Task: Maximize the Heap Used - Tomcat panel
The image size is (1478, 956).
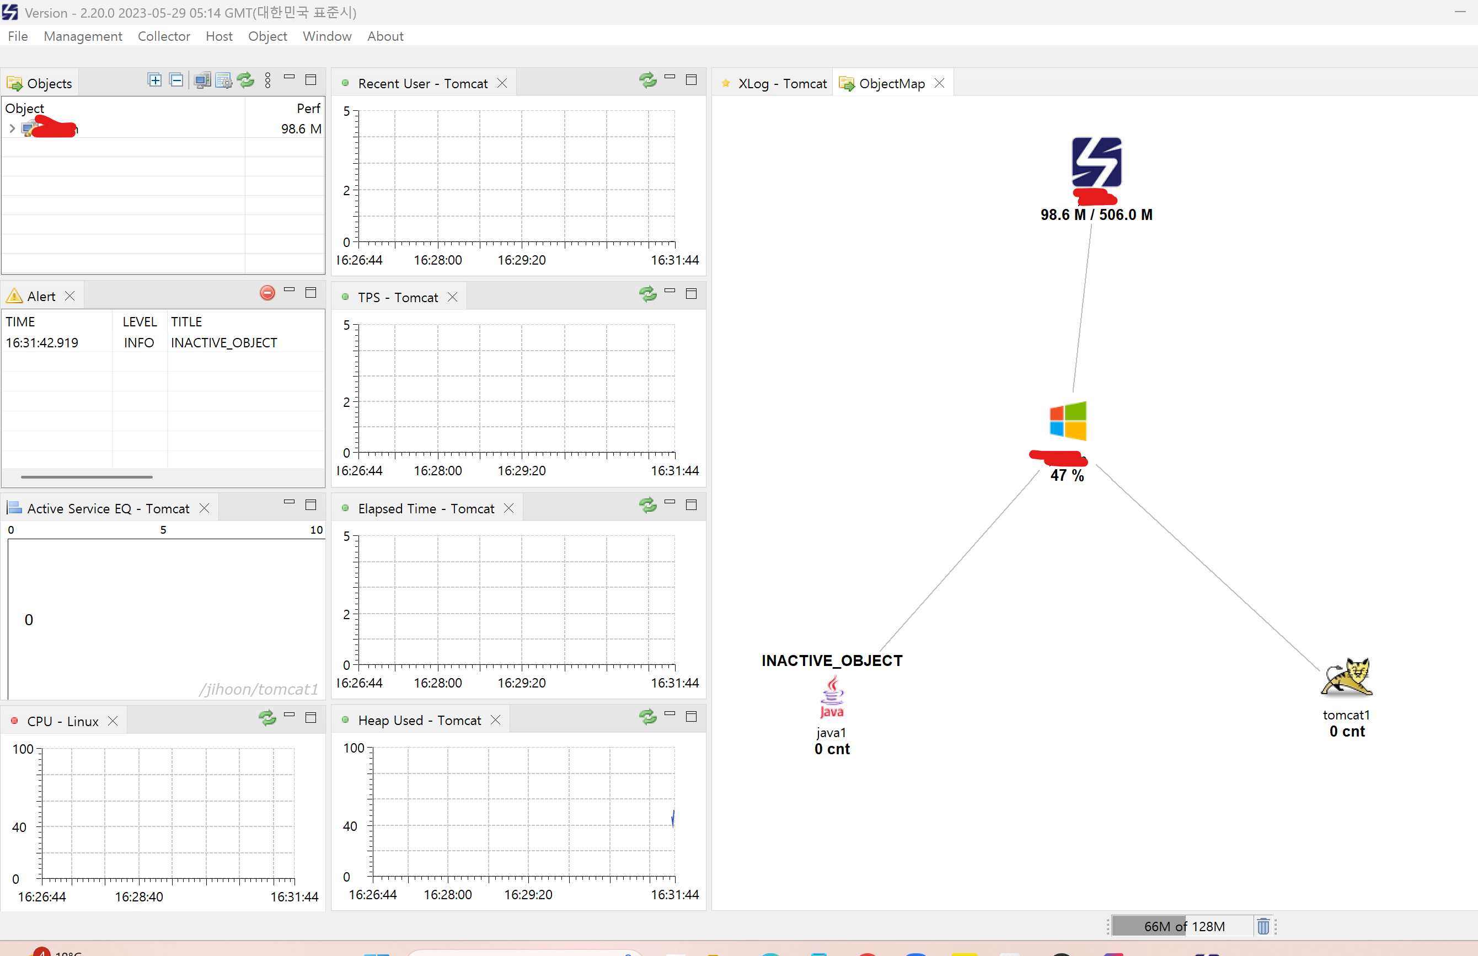Action: point(691,717)
